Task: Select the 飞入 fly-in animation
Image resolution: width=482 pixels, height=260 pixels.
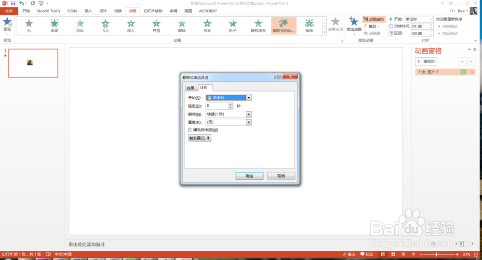Action: pyautogui.click(x=106, y=26)
